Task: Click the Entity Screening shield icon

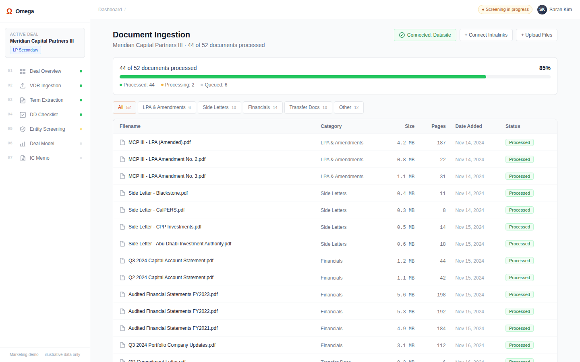Action: point(23,129)
